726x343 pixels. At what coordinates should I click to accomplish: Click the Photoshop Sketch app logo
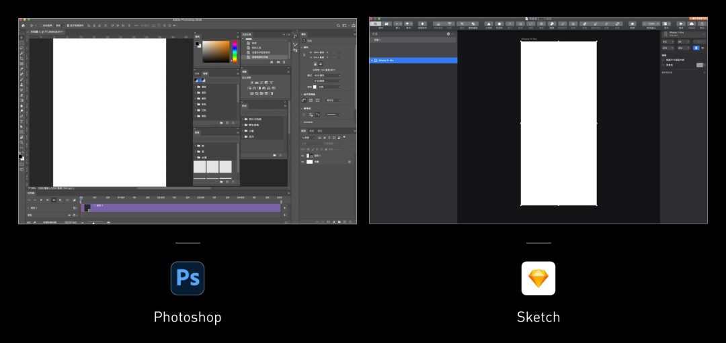(538, 279)
